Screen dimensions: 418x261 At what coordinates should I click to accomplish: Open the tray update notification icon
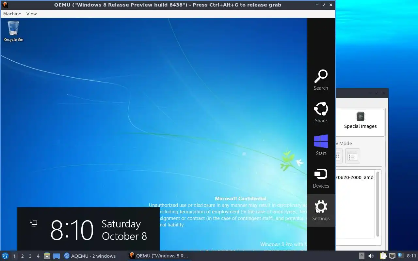(x=400, y=256)
